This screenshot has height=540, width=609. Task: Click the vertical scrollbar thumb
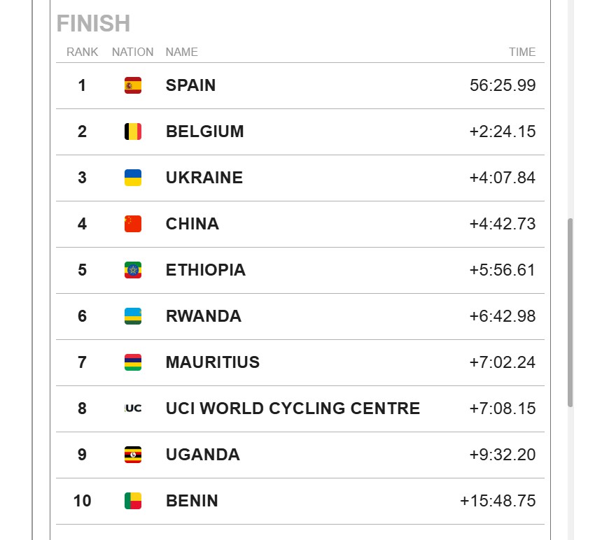570,313
